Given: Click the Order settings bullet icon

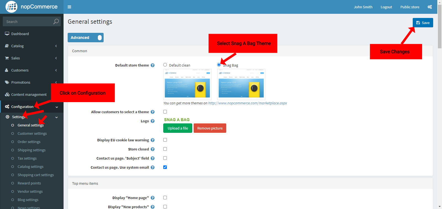Looking at the screenshot, I should (x=12, y=142).
